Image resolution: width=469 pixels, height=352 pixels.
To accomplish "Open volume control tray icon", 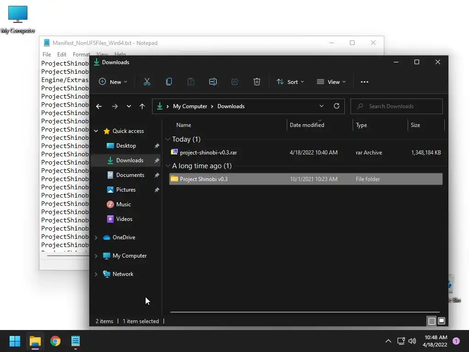I will [412, 341].
